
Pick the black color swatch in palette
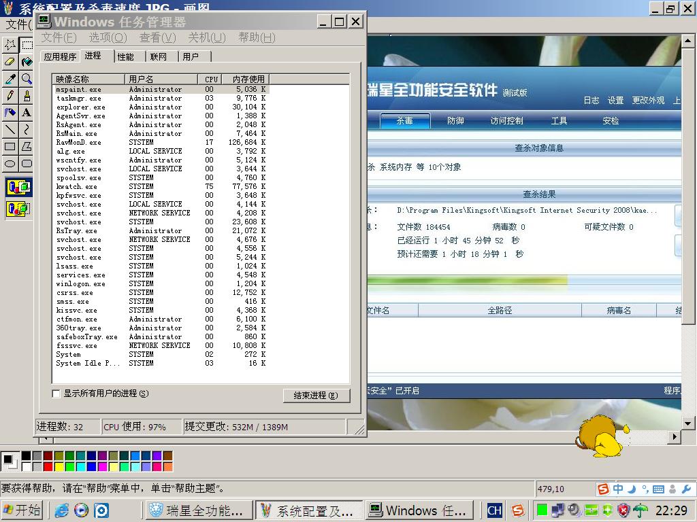click(x=27, y=456)
